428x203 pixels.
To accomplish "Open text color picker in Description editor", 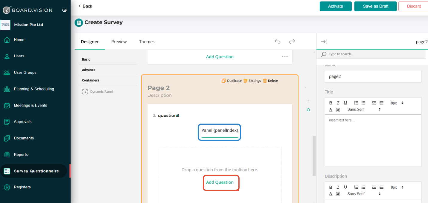I will click(331, 194).
